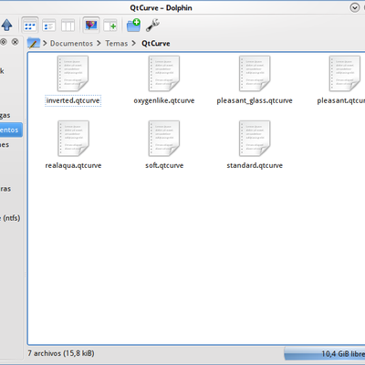Create a new folder with the plus icon
Viewport: 365px width, 365px height.
[x=133, y=26]
